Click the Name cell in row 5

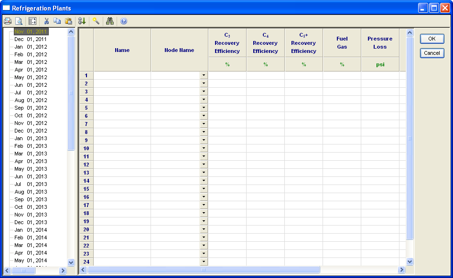tap(122, 108)
